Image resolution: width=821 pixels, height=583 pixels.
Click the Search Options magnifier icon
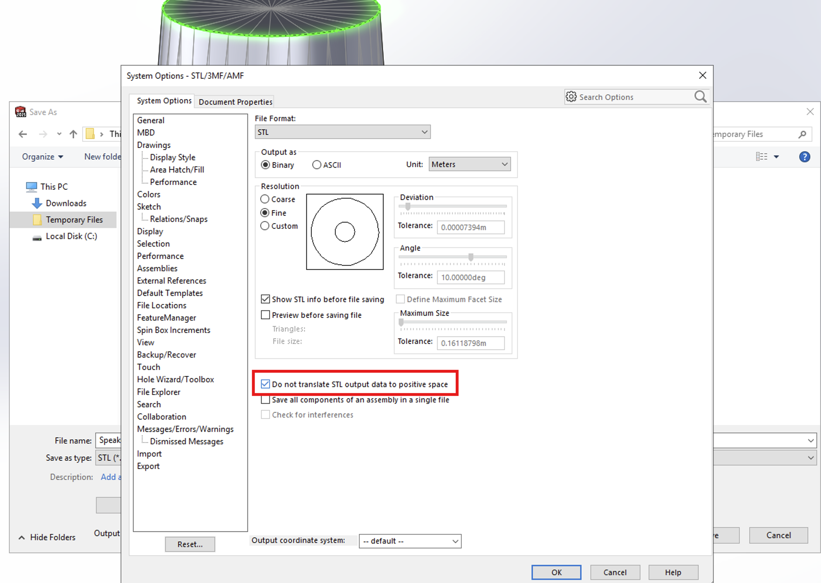pos(701,97)
